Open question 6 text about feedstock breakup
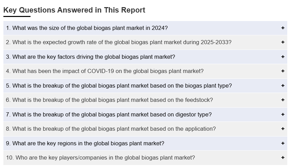The width and height of the screenshot is (291, 167). (x=110, y=100)
